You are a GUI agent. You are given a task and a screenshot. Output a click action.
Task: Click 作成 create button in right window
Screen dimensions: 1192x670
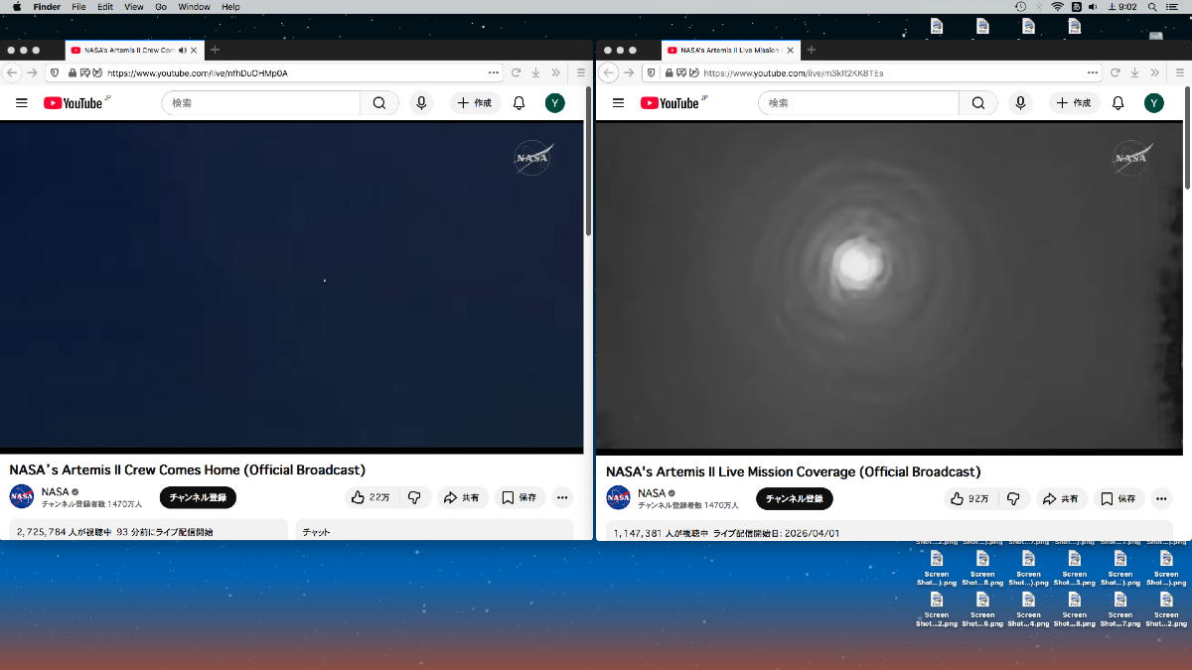(1074, 103)
